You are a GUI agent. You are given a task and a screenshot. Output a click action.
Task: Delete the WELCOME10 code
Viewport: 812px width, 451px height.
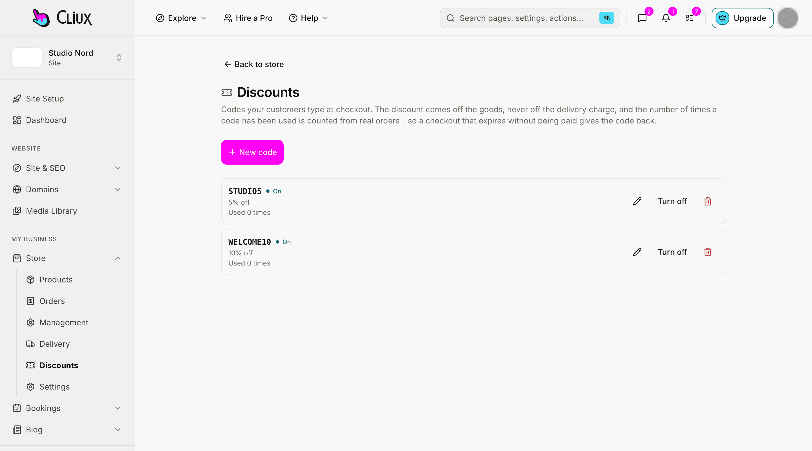pyautogui.click(x=707, y=252)
